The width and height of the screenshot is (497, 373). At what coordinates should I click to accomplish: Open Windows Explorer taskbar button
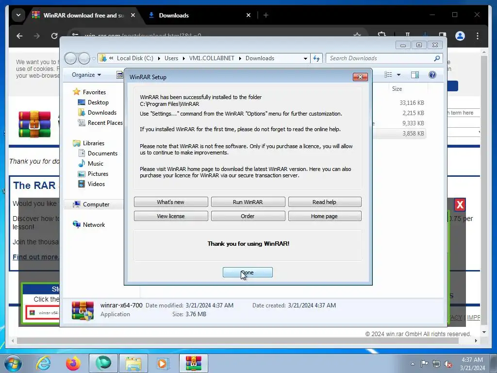(133, 363)
